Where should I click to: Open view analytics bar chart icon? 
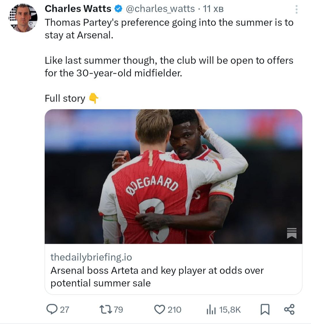coord(211,310)
